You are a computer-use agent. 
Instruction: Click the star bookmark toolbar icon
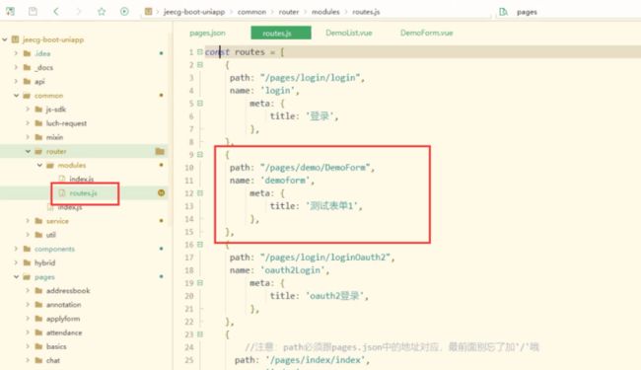(x=102, y=12)
